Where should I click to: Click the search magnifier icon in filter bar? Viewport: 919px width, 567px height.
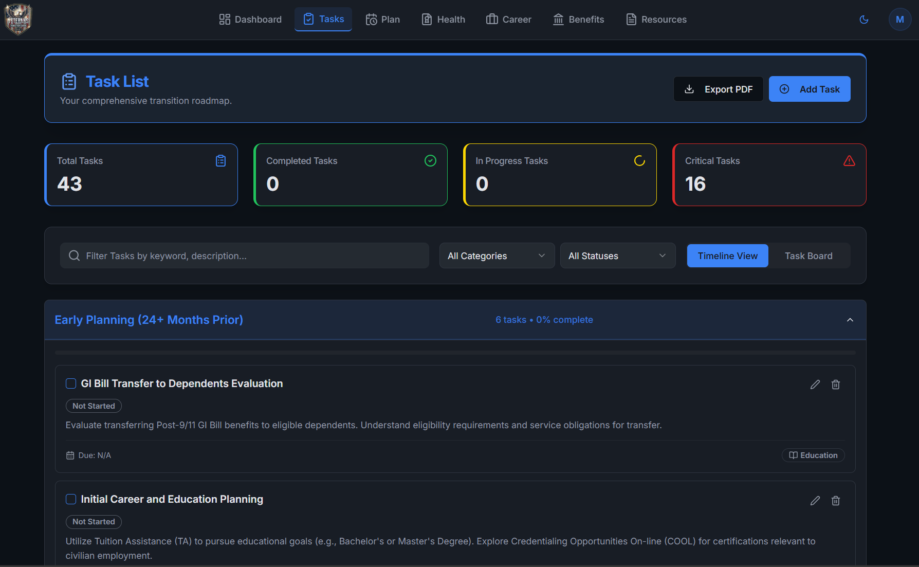point(74,255)
